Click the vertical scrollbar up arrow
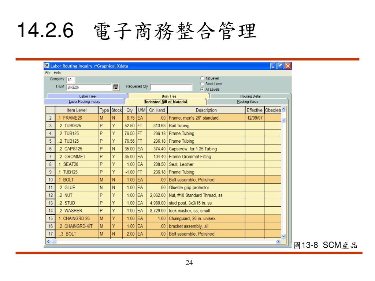Viewport: 375px width, 281px height. pyautogui.click(x=283, y=109)
